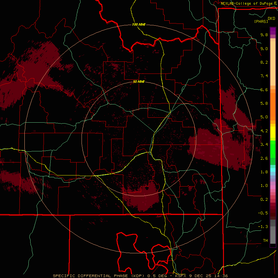
Task: Click the NEXLAB-College of DuPage credit text
Action: click(246, 3)
